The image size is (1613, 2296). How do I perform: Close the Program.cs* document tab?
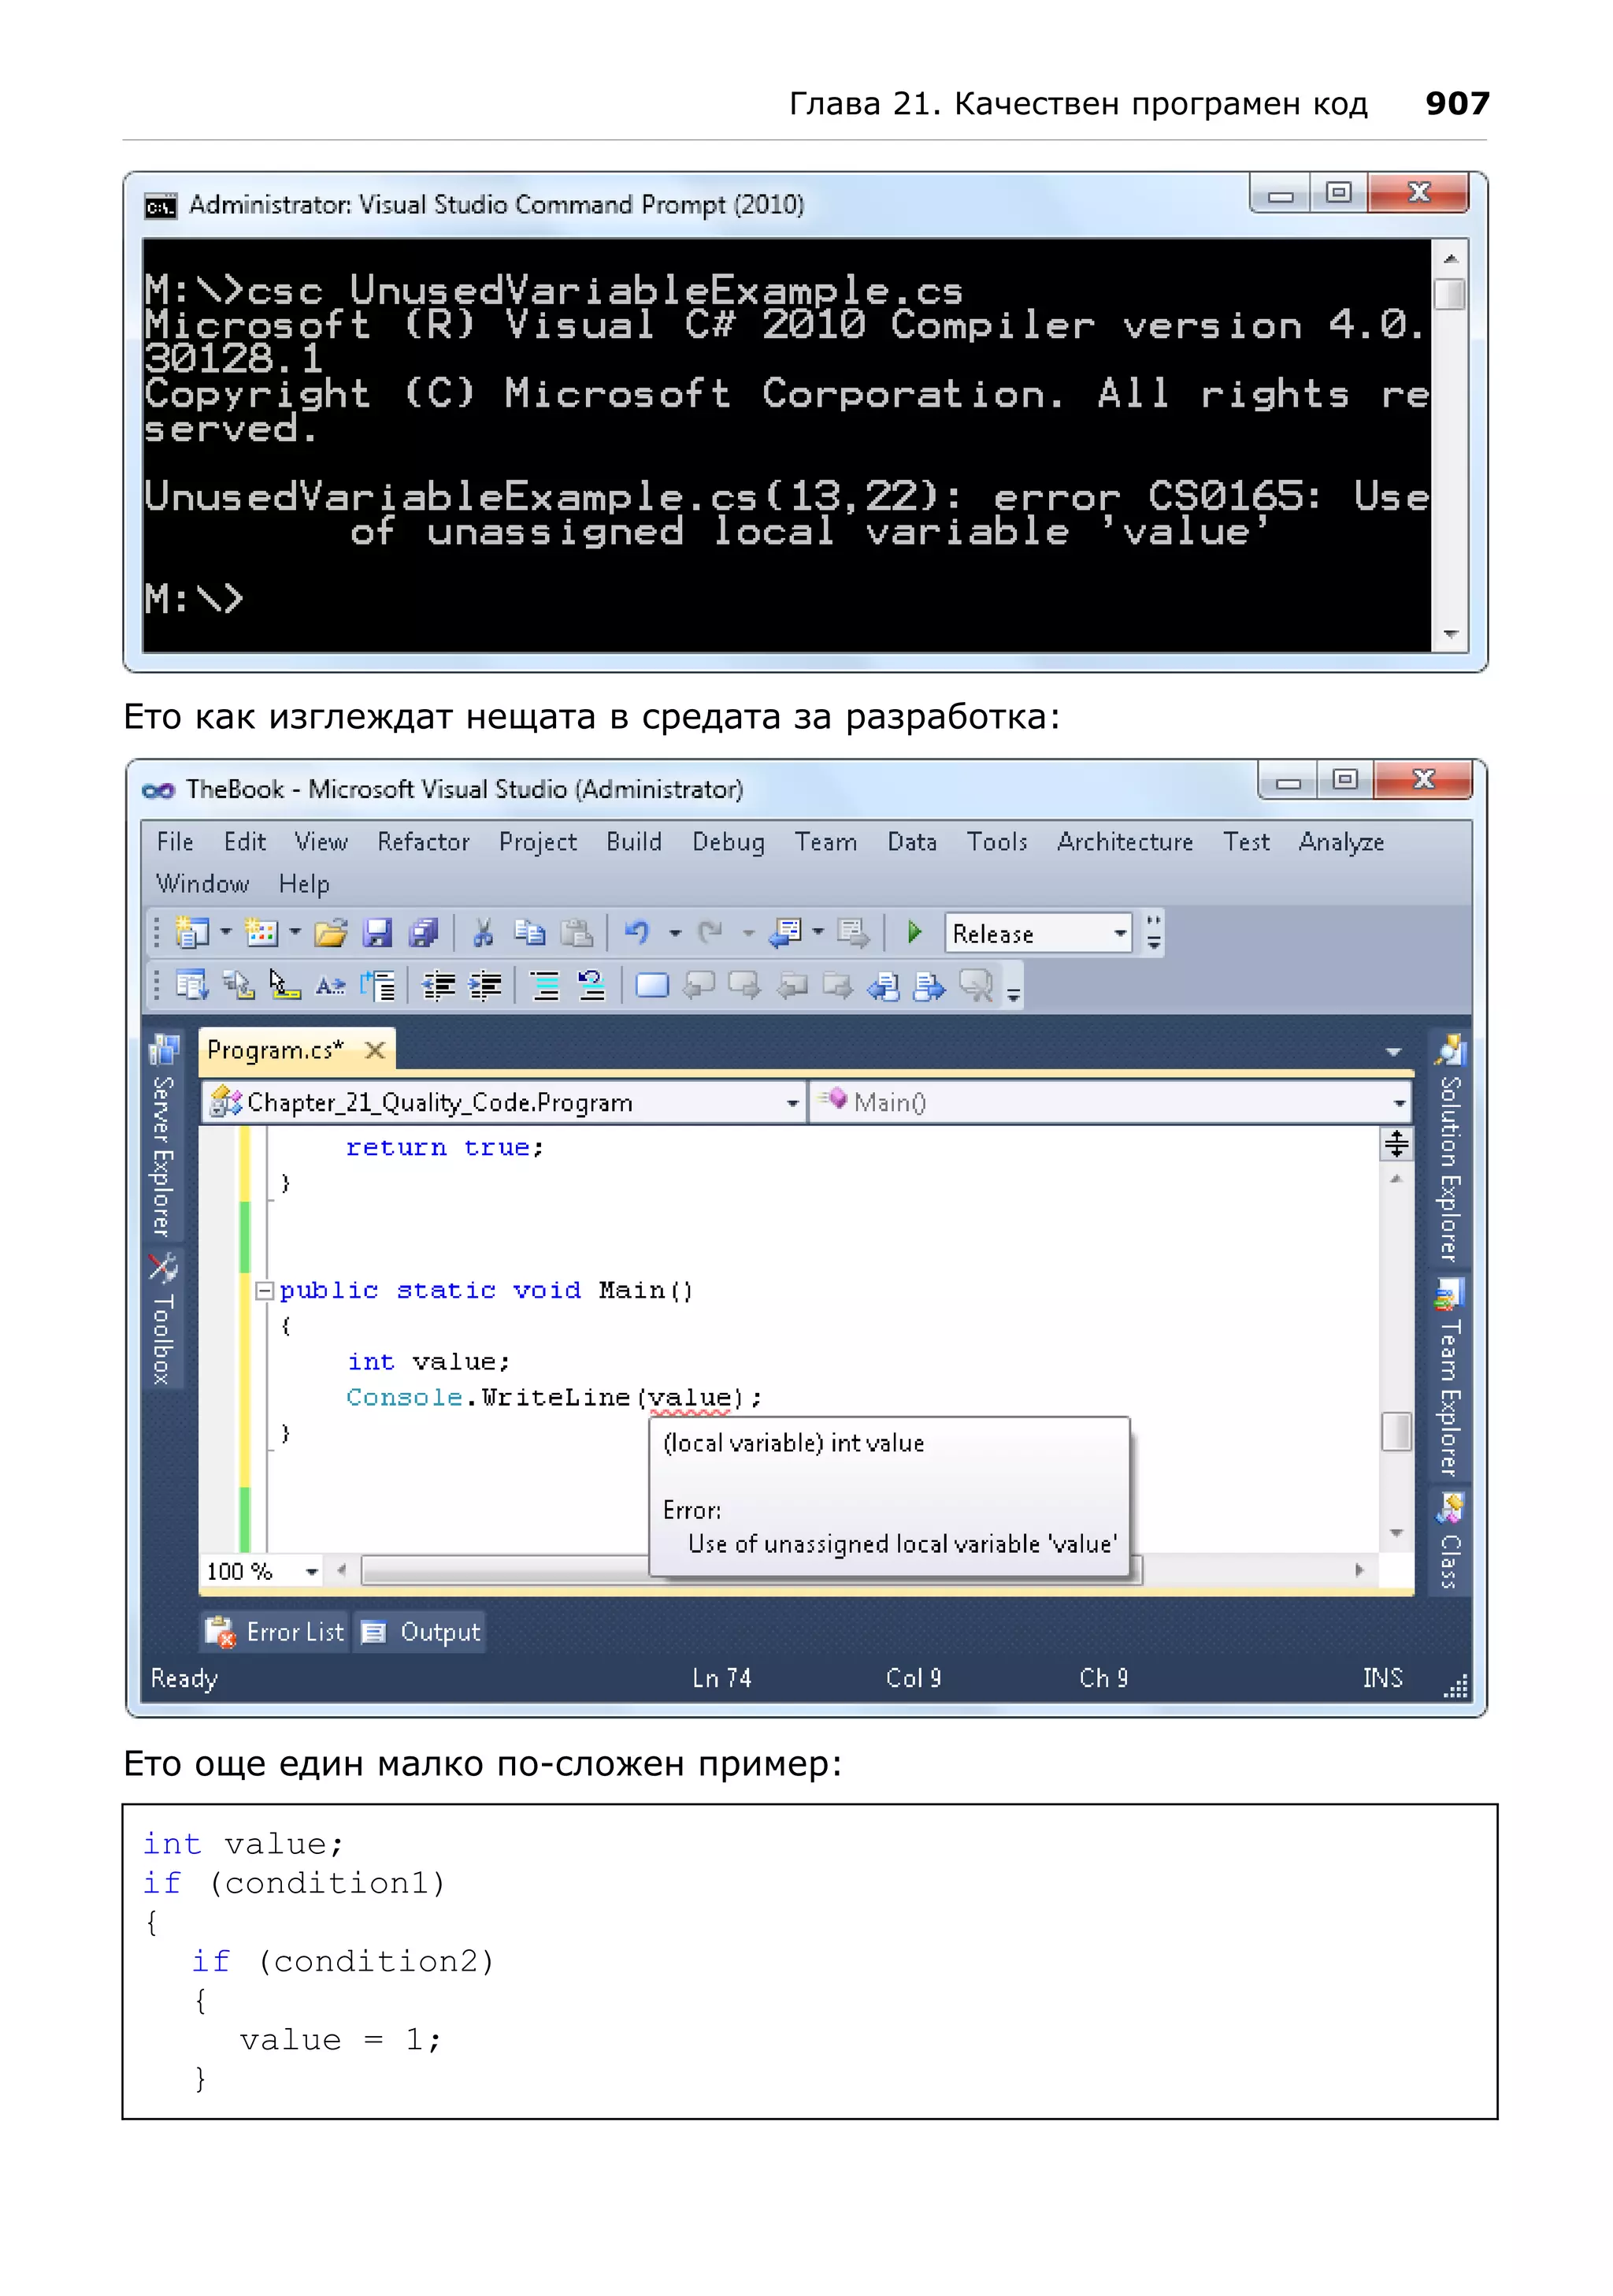tap(375, 1050)
